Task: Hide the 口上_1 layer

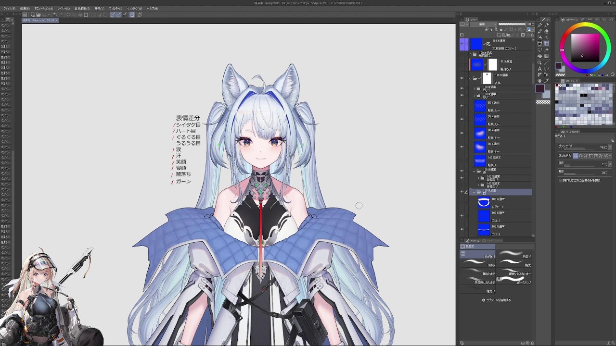Action: 462,216
